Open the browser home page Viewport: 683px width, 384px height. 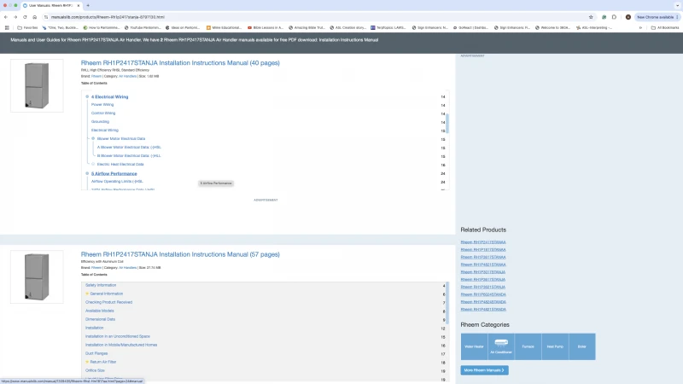(34, 17)
